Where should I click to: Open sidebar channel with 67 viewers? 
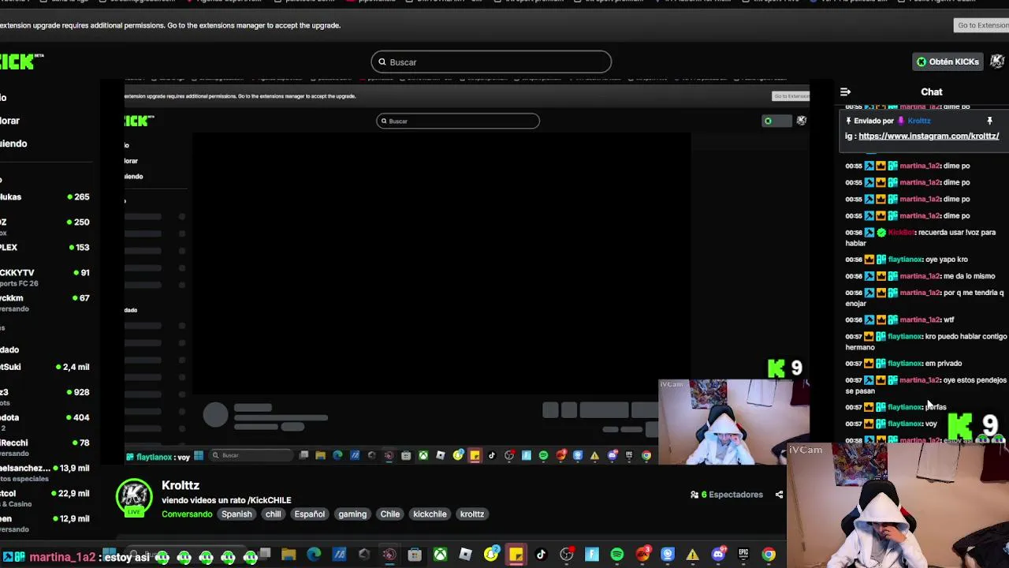point(46,302)
